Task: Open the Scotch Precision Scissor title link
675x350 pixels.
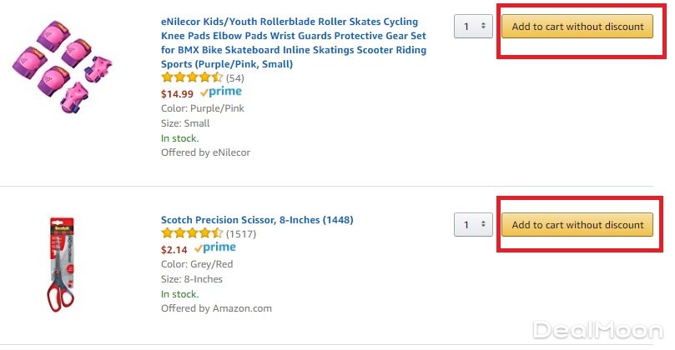Action: (257, 220)
